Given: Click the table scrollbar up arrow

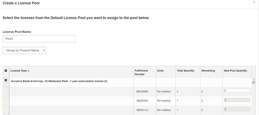Looking at the screenshot, I should (254, 79).
